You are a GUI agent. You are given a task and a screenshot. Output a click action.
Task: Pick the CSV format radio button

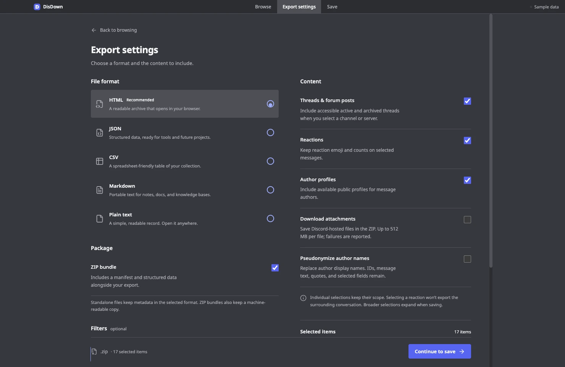pyautogui.click(x=270, y=161)
